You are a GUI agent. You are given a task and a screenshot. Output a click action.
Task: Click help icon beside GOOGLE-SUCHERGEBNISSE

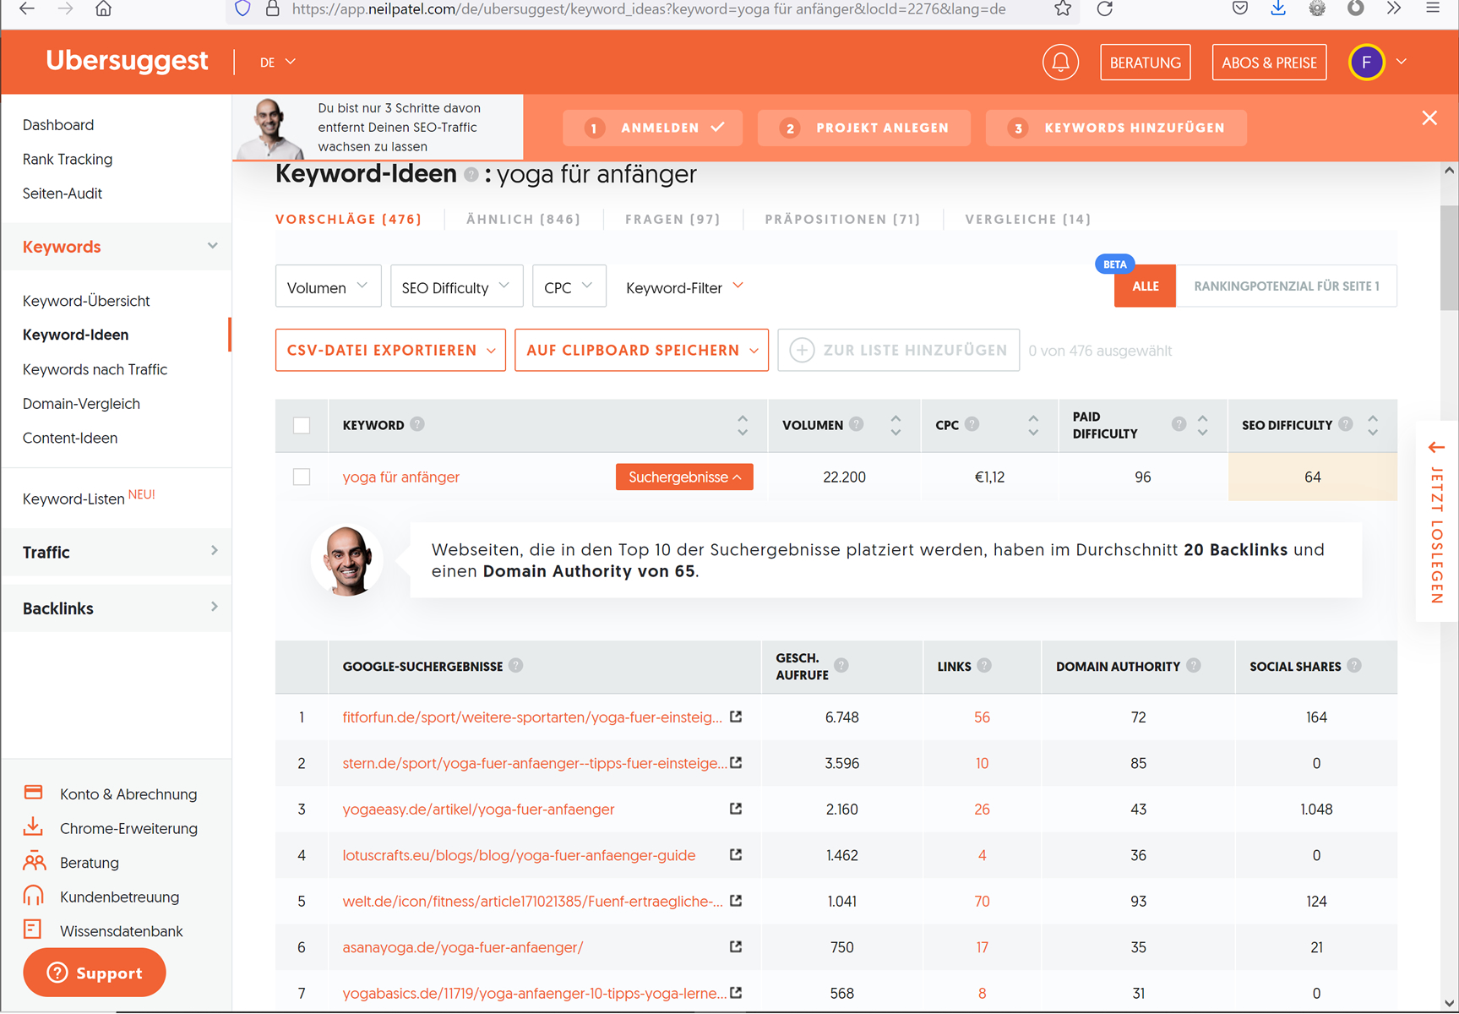click(516, 666)
